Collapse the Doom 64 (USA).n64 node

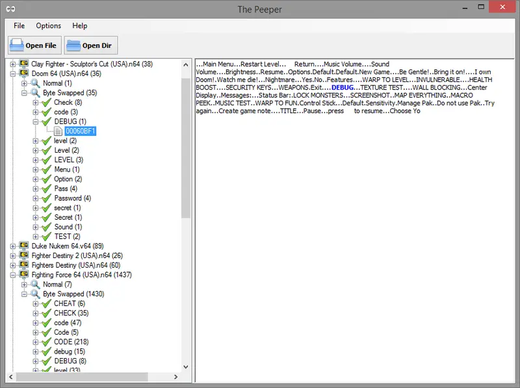click(12, 73)
